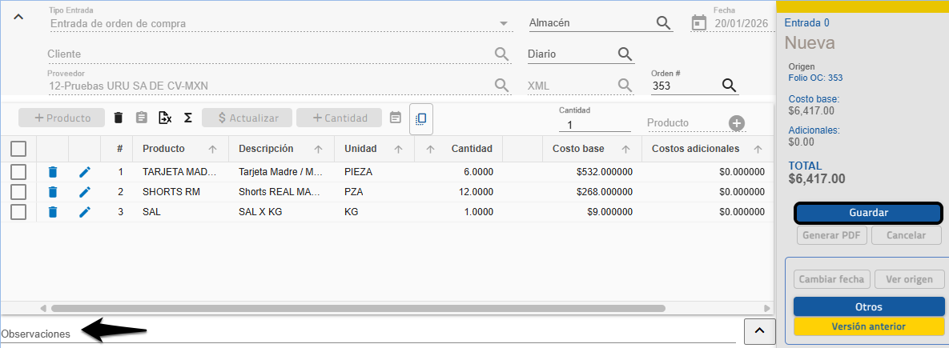Click the toolbar trash delete icon
The width and height of the screenshot is (949, 348).
119,118
